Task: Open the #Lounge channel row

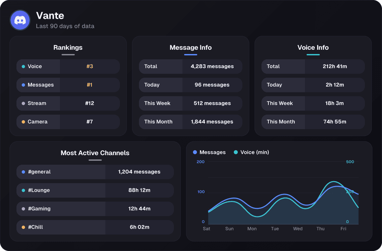Action: pyautogui.click(x=95, y=190)
